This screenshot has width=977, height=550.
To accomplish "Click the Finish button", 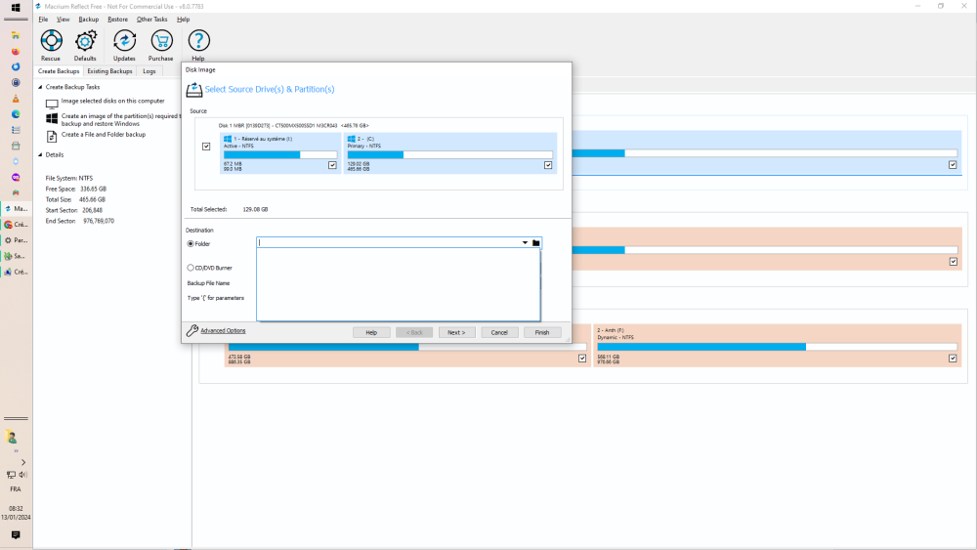I will pos(542,332).
